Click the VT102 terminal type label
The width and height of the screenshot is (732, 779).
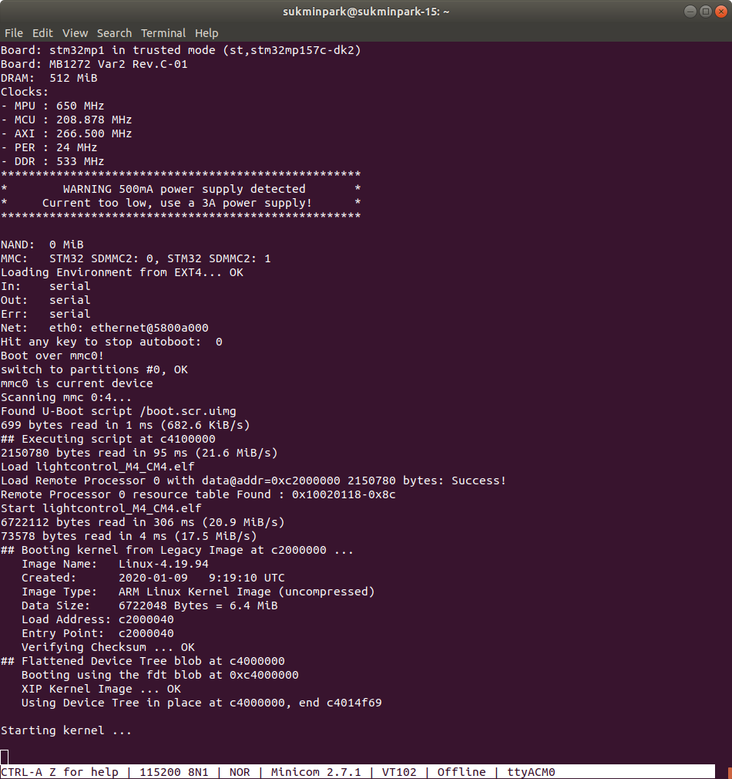[x=399, y=772]
